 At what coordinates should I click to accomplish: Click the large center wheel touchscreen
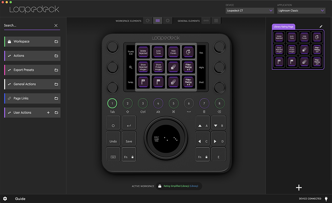(x=166, y=139)
